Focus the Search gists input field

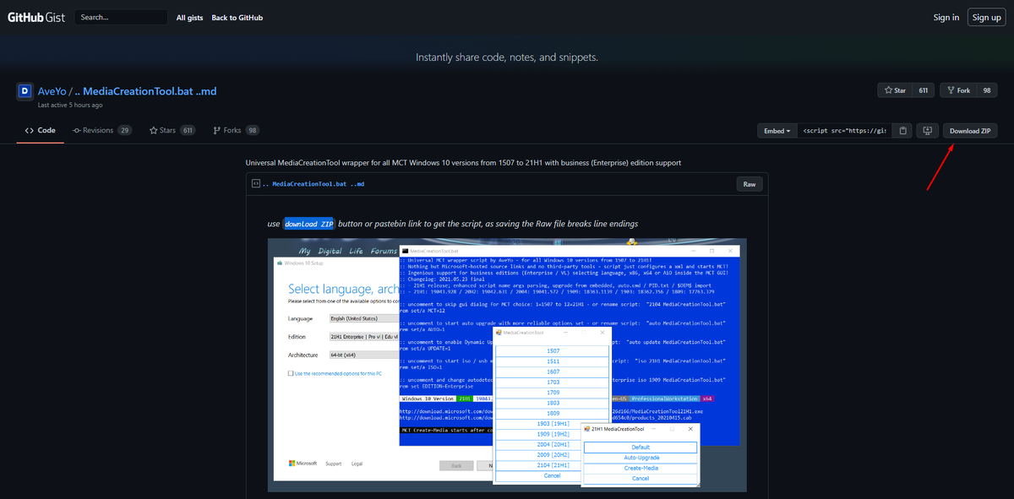[x=121, y=17]
